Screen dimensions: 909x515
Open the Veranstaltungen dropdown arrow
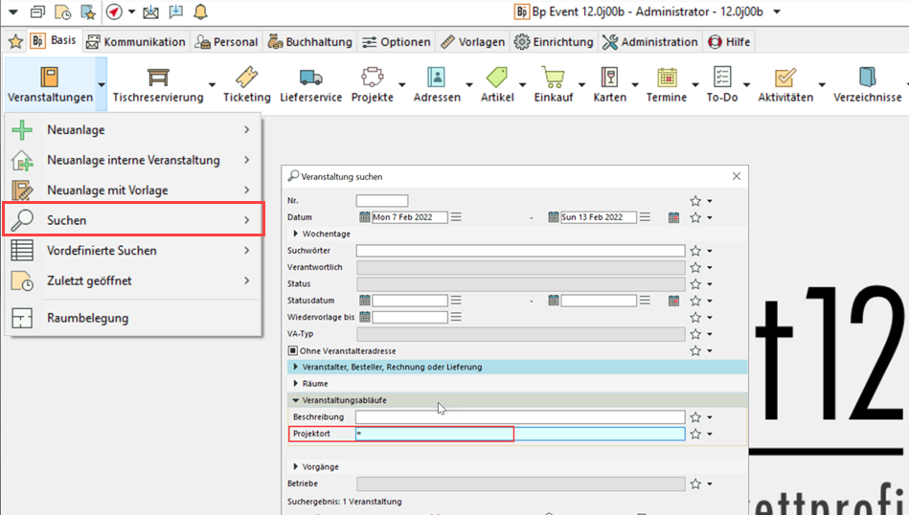pos(101,84)
